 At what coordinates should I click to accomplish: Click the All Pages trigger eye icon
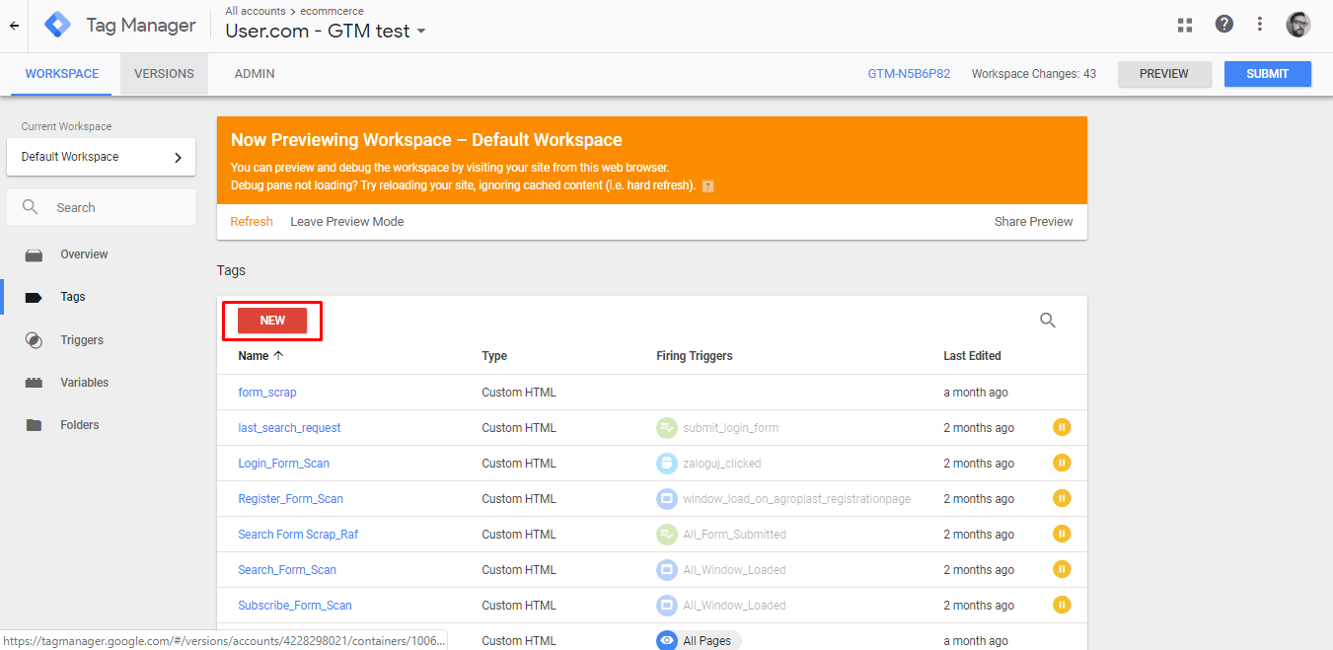point(667,641)
